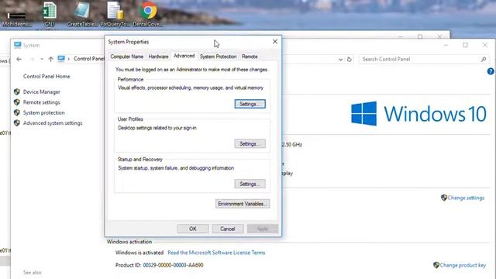Image resolution: width=496 pixels, height=279 pixels.
Task: Switch to the System Protection tab
Action: (218, 57)
